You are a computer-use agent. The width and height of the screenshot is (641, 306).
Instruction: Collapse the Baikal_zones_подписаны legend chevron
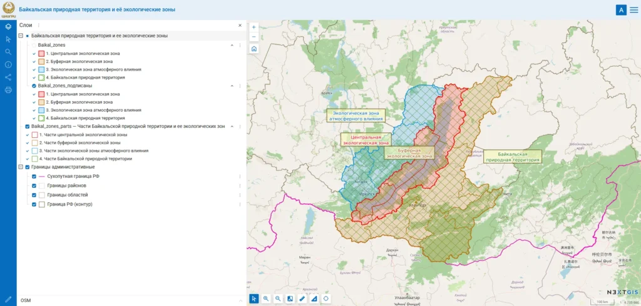point(232,86)
